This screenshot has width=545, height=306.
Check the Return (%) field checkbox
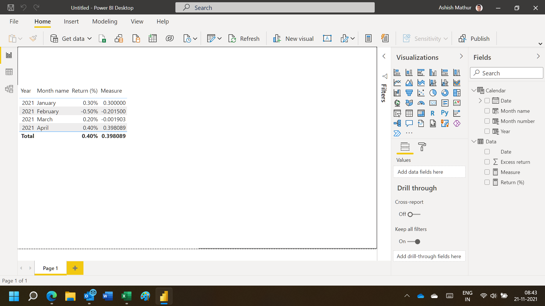tap(487, 182)
